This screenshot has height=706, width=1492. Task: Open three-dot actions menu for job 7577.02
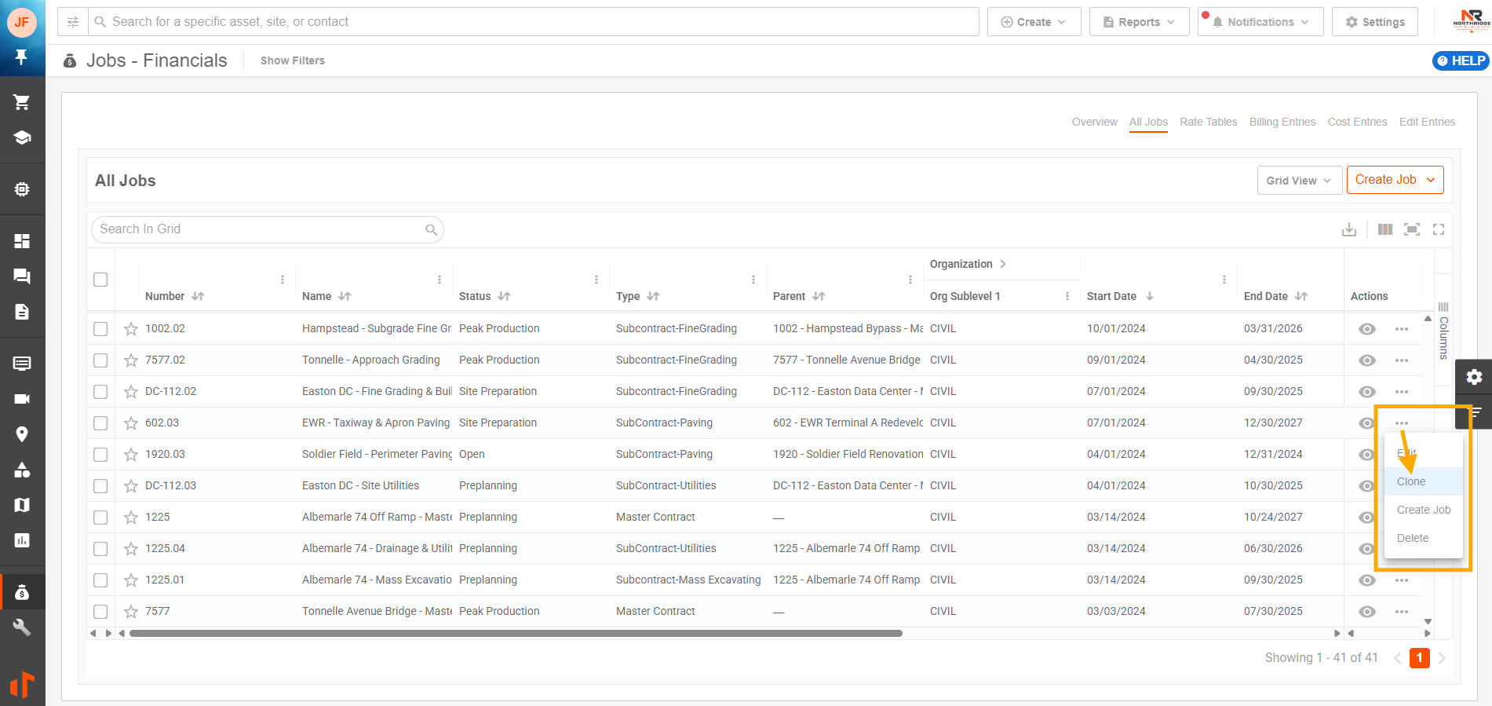[1402, 360]
